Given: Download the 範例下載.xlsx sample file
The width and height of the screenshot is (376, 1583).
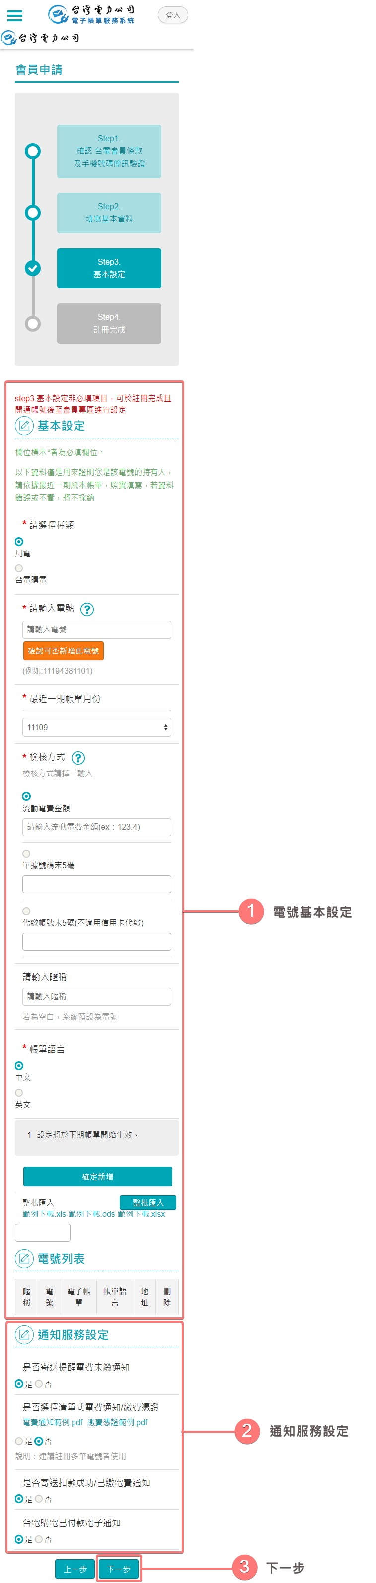Looking at the screenshot, I should tap(141, 1214).
